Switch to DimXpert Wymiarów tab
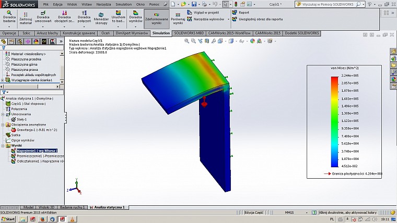 coord(132,33)
